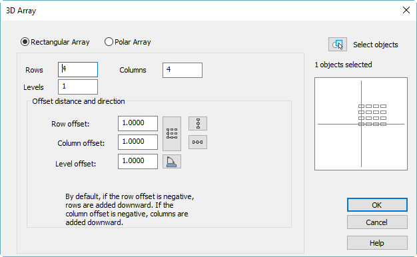The width and height of the screenshot is (417, 257).
Task: Pick column offset distance icon
Action: [198, 142]
